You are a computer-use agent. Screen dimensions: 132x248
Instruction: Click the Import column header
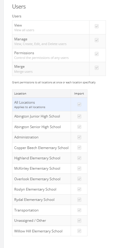coord(79,93)
